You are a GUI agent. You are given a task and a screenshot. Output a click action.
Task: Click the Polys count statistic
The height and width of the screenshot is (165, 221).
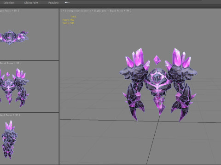point(68,20)
